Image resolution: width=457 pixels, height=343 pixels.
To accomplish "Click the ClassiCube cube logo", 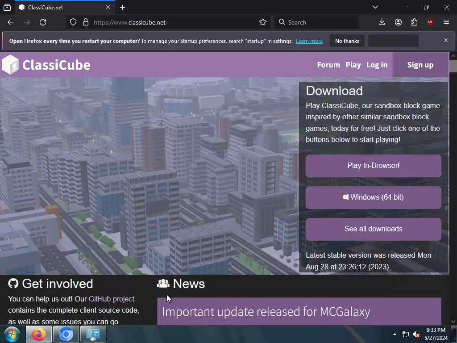I will 10,64.
